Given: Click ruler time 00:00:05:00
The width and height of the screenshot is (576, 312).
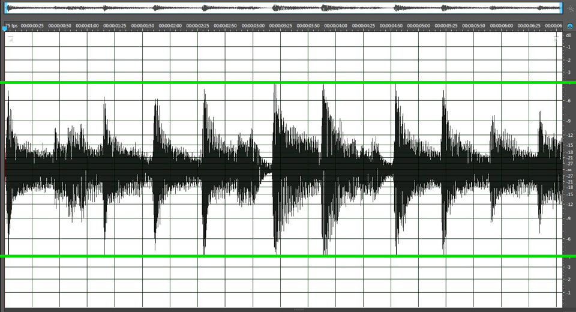Looking at the screenshot, I should 418,26.
